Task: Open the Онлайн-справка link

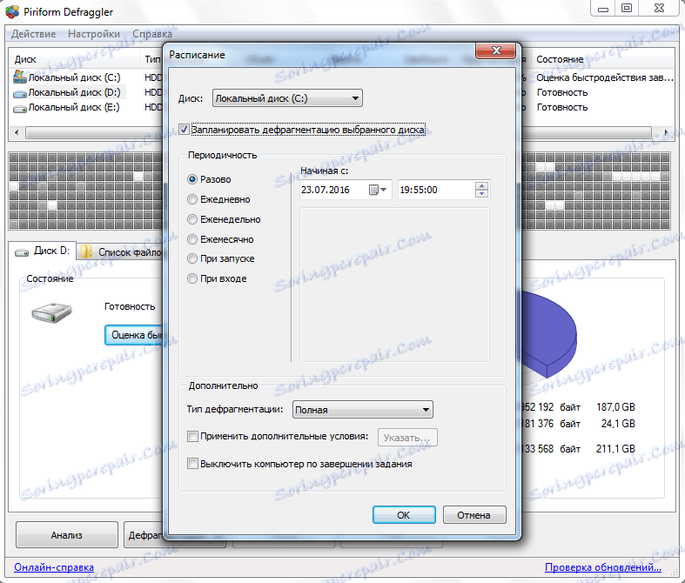Action: [x=54, y=566]
